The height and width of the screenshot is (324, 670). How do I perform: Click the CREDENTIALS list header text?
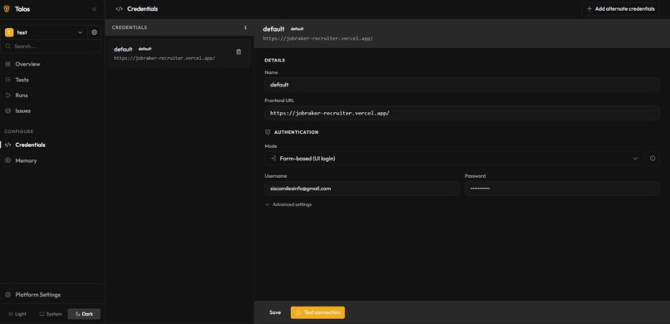[x=130, y=27]
